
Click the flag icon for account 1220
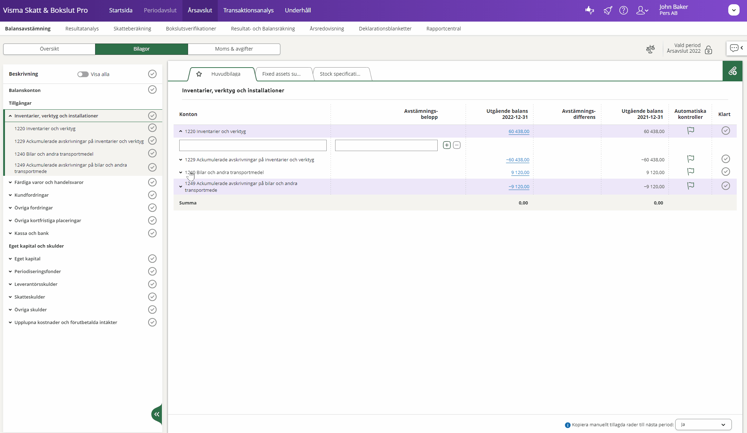690,131
